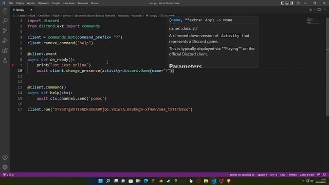
Task: Open Microsoft Edge from taskbar
Action: [x=146, y=181]
